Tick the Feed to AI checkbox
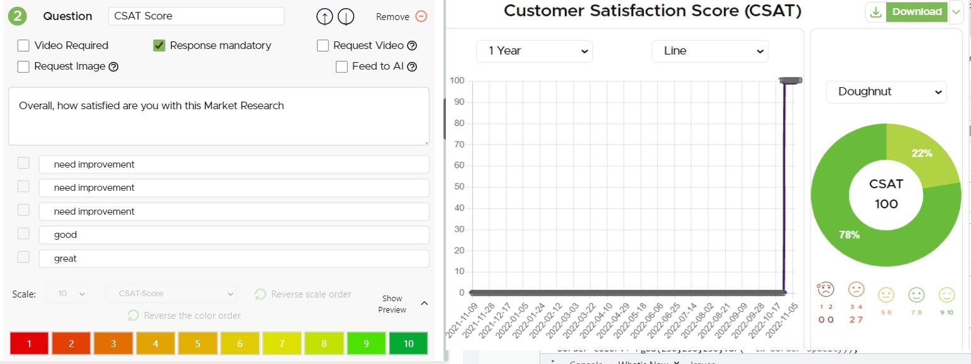This screenshot has height=364, width=971. coord(341,67)
